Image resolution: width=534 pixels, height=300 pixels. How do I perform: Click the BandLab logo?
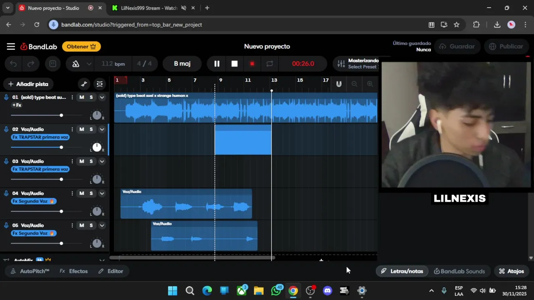click(38, 47)
